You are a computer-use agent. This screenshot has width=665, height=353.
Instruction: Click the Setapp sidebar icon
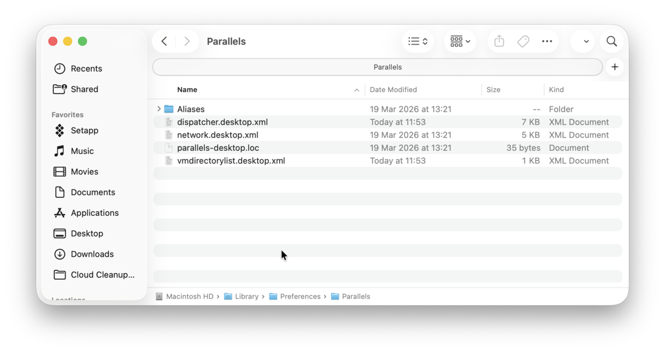click(x=60, y=131)
